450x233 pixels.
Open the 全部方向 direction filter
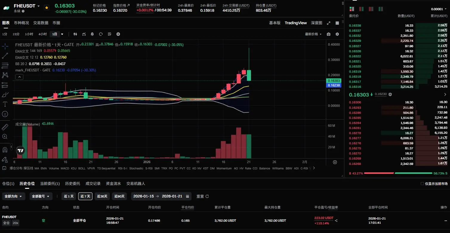(x=14, y=196)
